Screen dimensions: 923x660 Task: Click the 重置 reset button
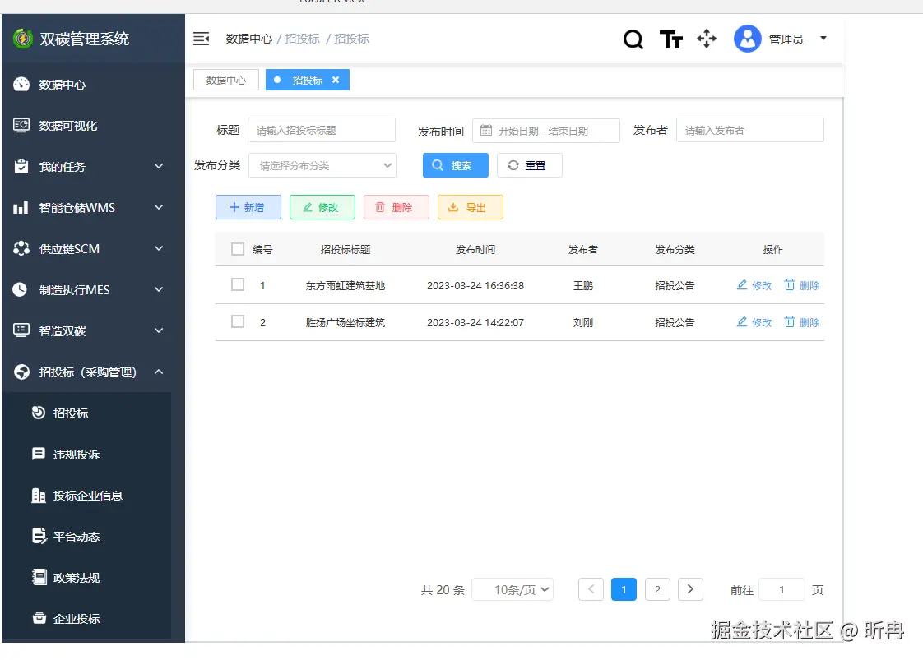click(530, 165)
